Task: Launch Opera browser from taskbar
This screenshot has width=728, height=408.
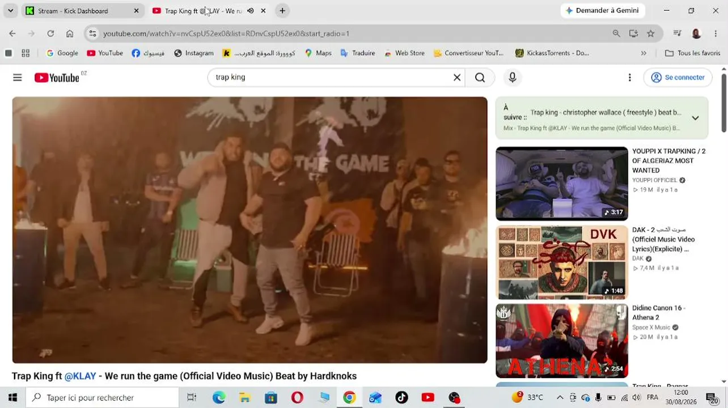Action: point(297,398)
